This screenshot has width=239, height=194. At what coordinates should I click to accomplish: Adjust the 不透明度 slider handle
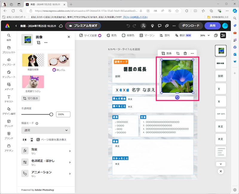point(51,114)
